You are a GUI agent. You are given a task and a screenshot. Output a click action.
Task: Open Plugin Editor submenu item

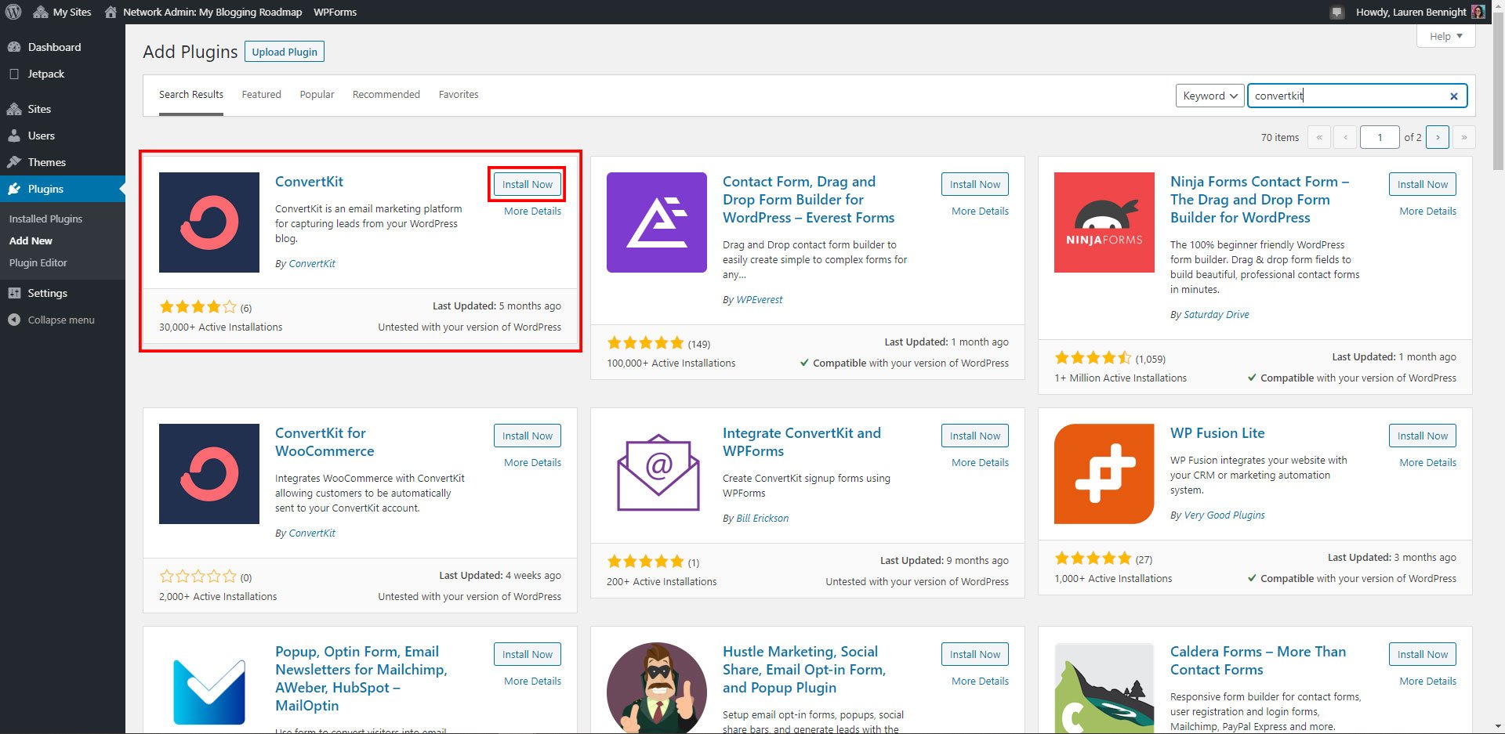(x=38, y=262)
